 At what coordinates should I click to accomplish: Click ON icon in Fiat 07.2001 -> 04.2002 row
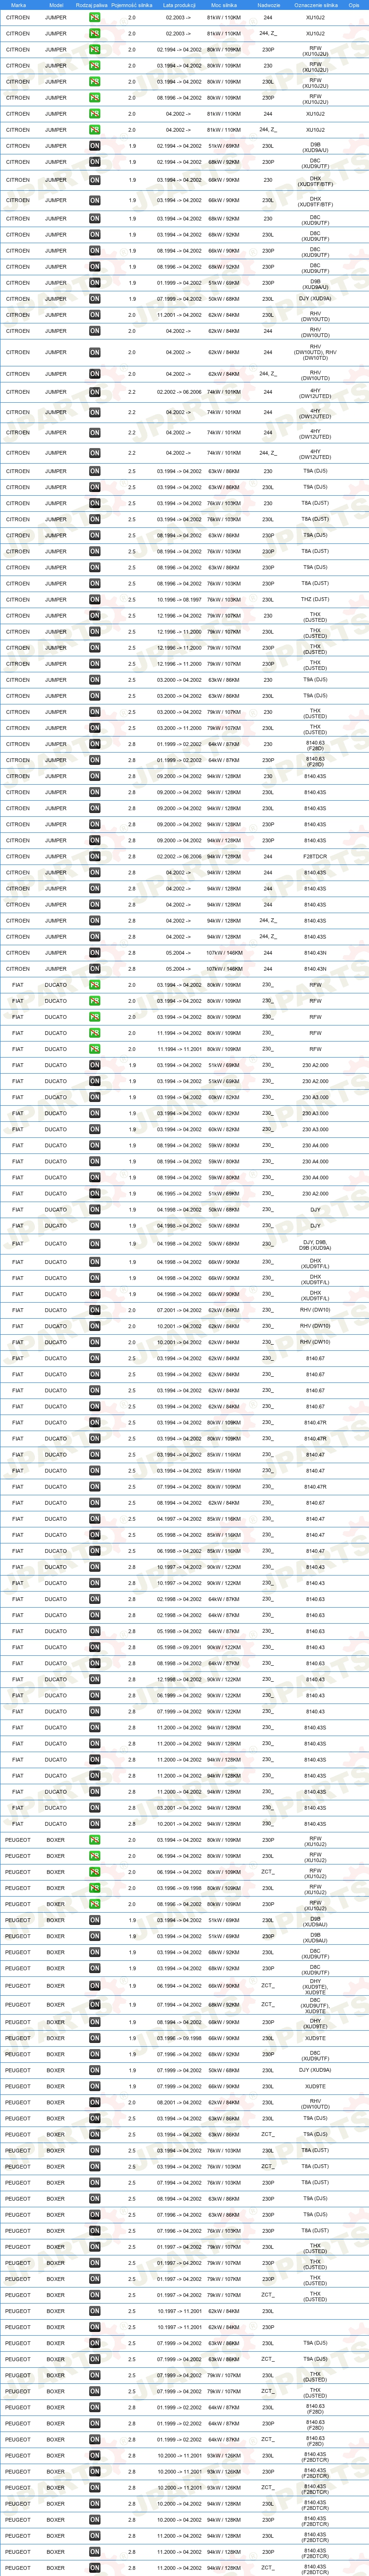(94, 1310)
